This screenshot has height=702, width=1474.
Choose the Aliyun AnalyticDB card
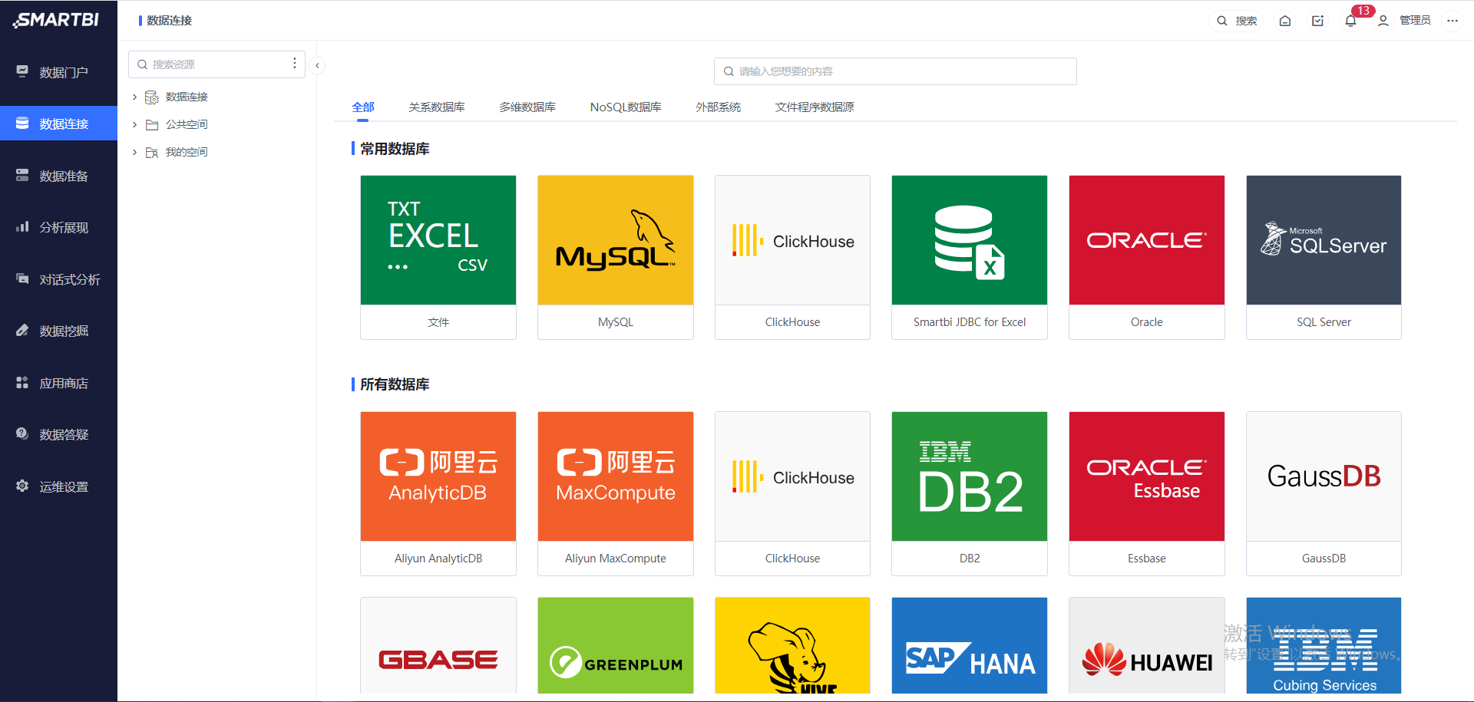tap(438, 493)
